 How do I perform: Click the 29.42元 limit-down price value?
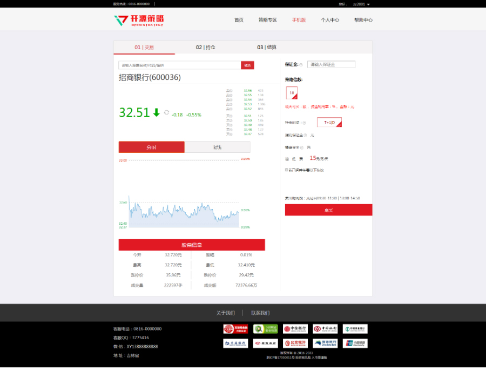point(246,275)
